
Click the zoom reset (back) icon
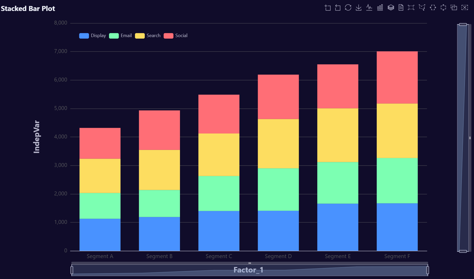[x=338, y=8]
